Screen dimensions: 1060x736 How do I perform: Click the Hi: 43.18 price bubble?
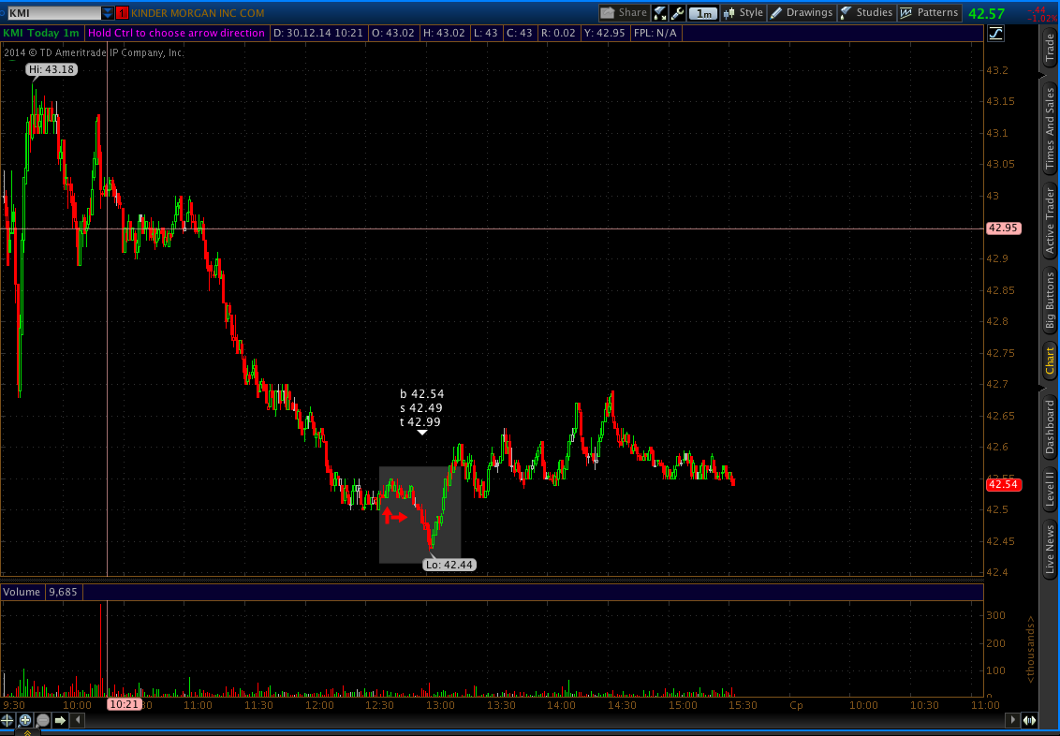point(51,69)
